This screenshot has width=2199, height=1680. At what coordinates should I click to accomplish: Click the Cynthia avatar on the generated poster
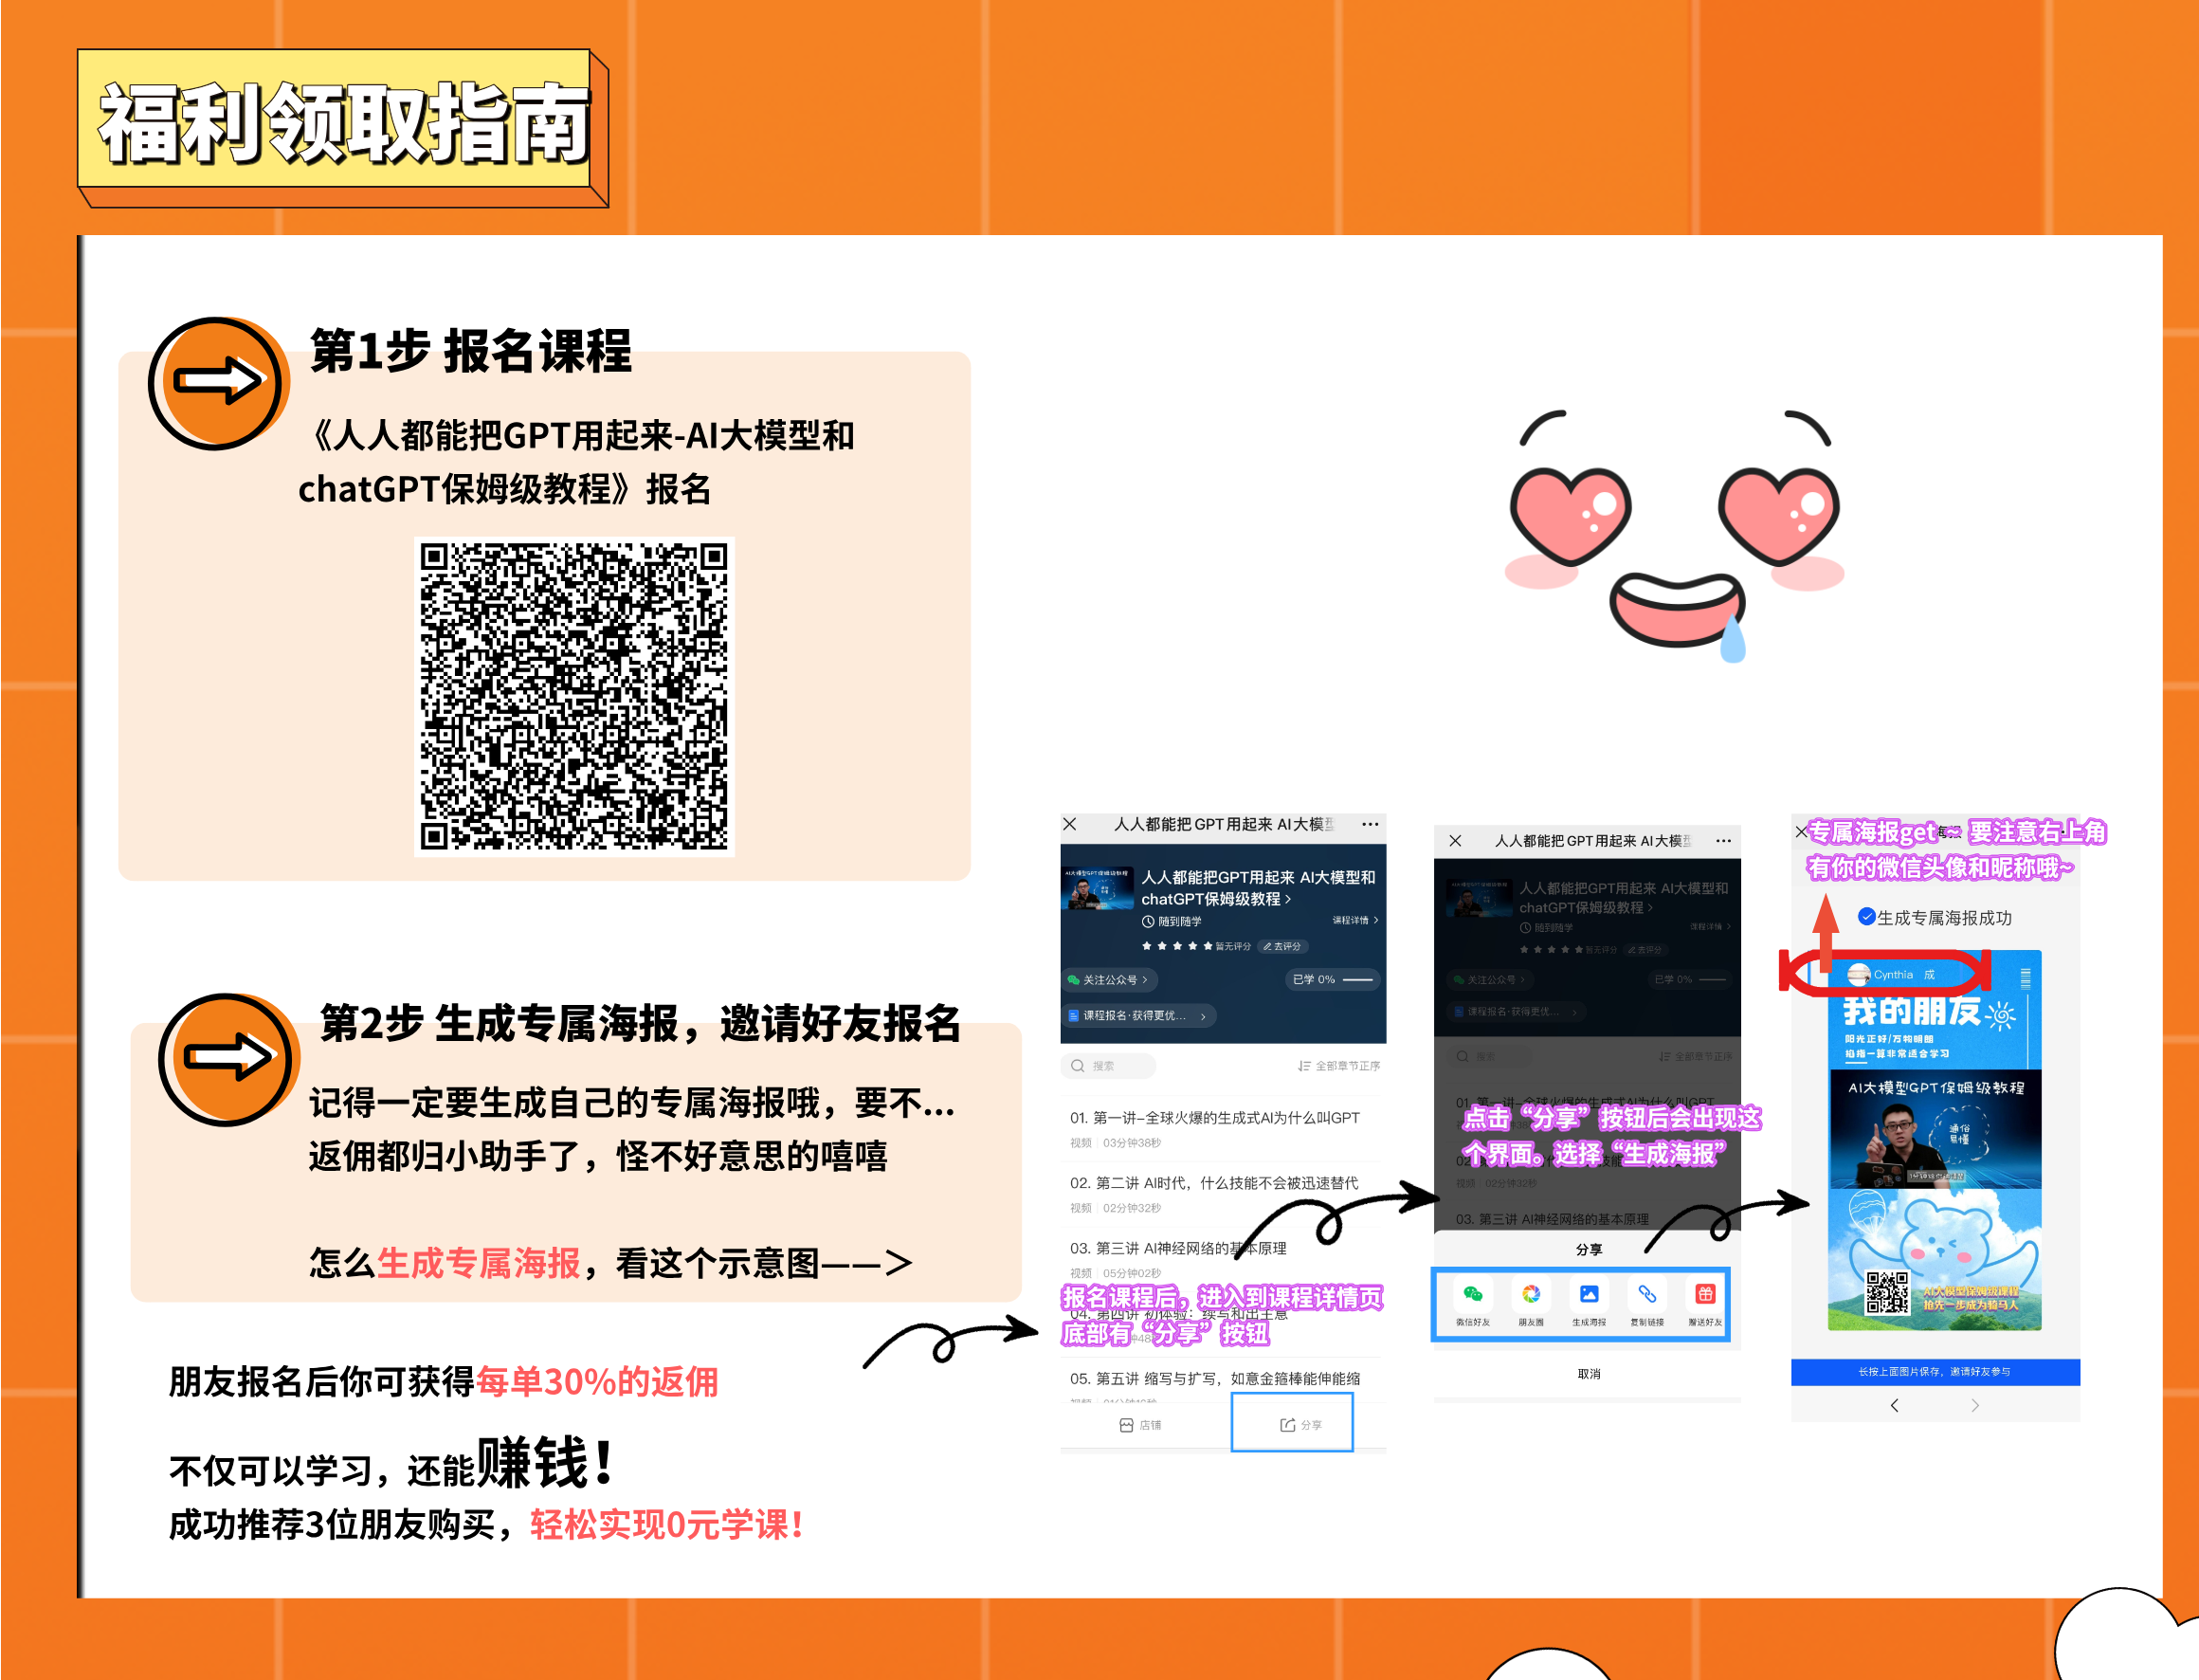point(1858,974)
